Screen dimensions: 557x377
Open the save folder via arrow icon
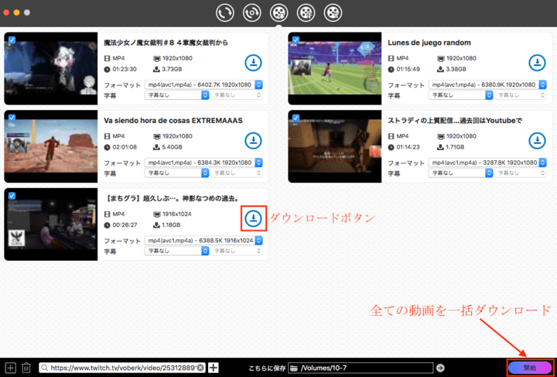pos(441,368)
